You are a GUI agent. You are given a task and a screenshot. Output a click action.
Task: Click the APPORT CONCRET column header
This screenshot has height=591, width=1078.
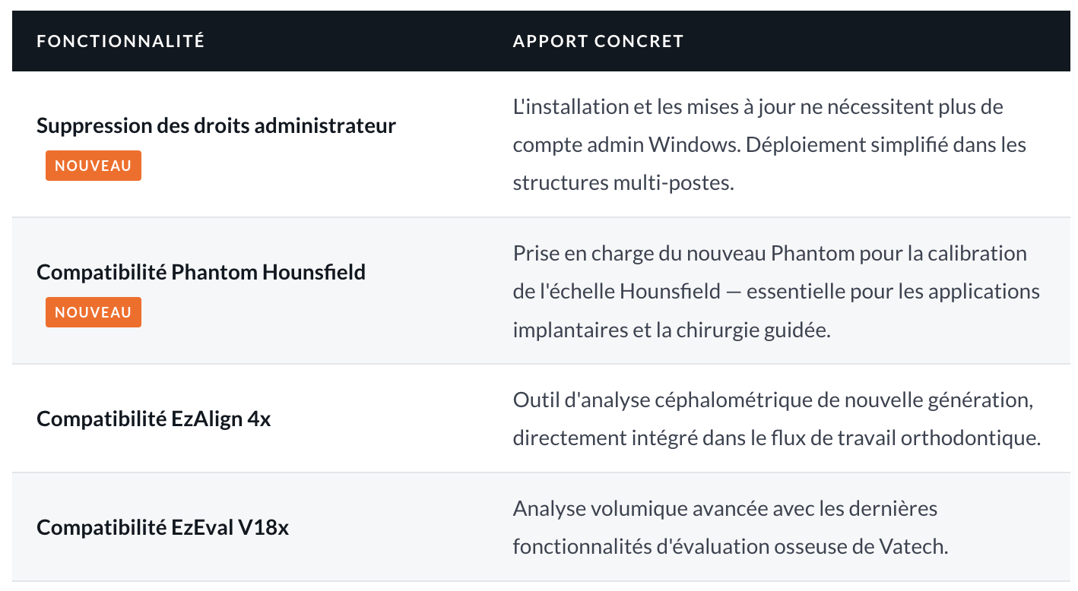tap(598, 41)
